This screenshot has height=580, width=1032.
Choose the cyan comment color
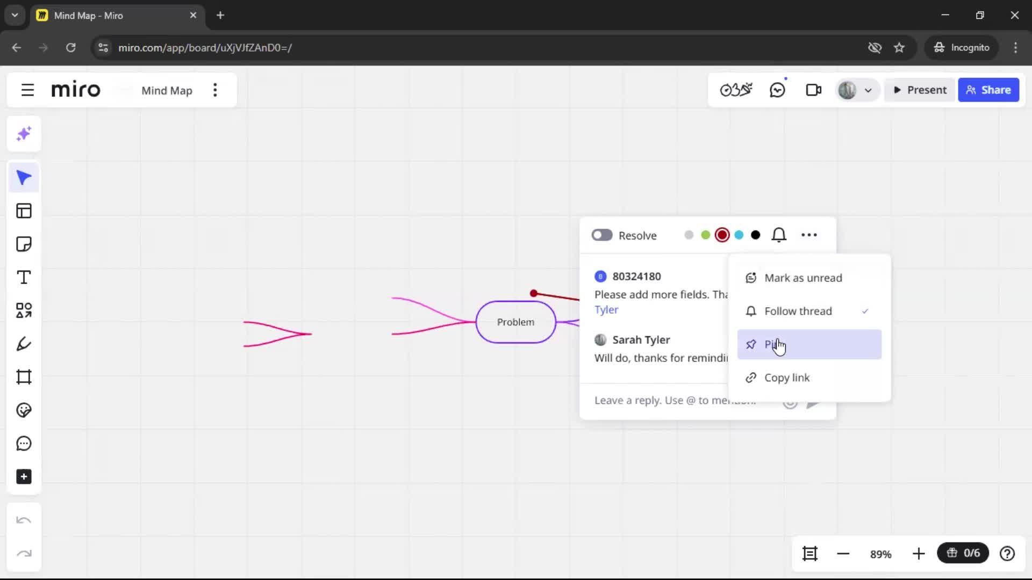coord(739,235)
